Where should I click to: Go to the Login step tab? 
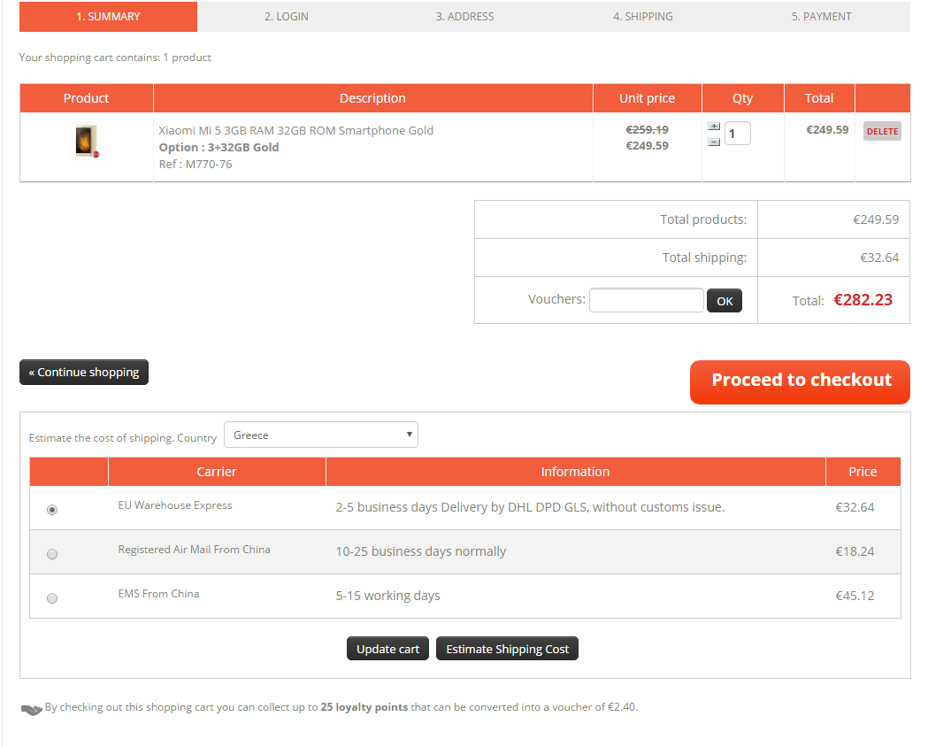[287, 17]
